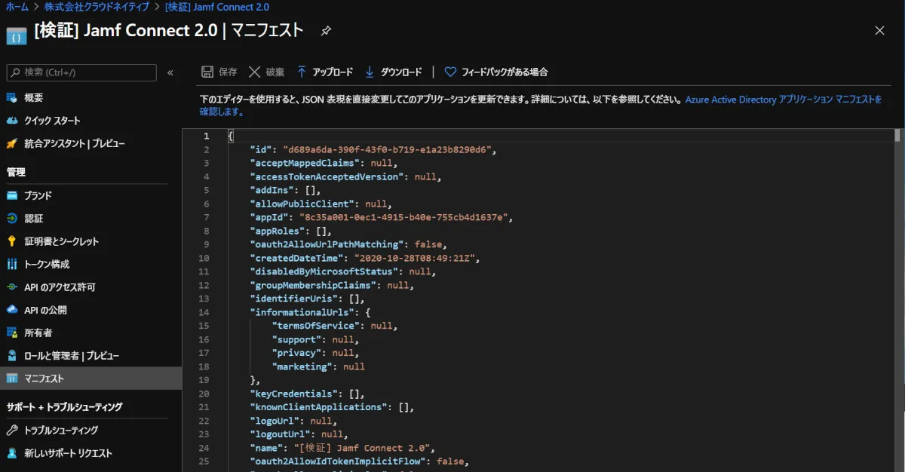This screenshot has width=905, height=472.
Task: Open the 概要 overview page
Action: 33,97
